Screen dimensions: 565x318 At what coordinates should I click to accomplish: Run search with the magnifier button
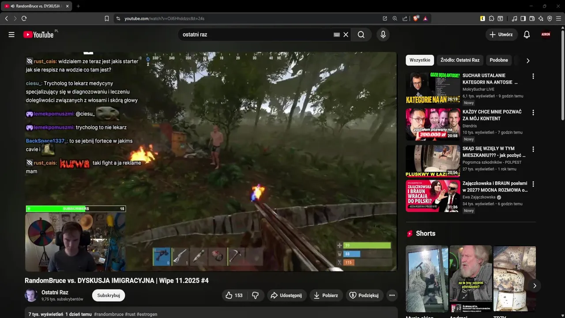pos(361,34)
